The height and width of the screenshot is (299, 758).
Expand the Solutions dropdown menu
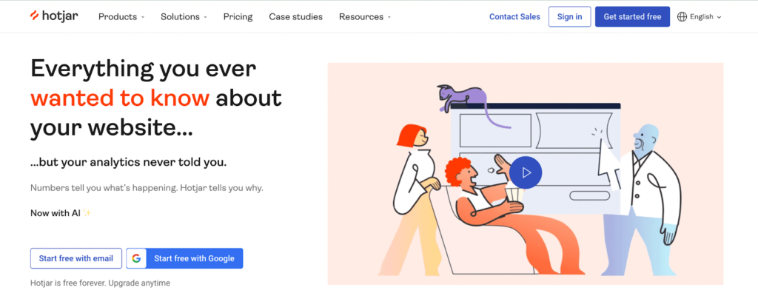pyautogui.click(x=184, y=17)
